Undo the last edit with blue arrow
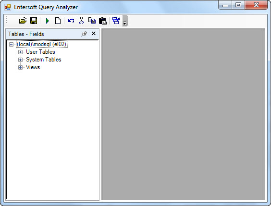Image resolution: width=271 pixels, height=206 pixels. [71, 21]
